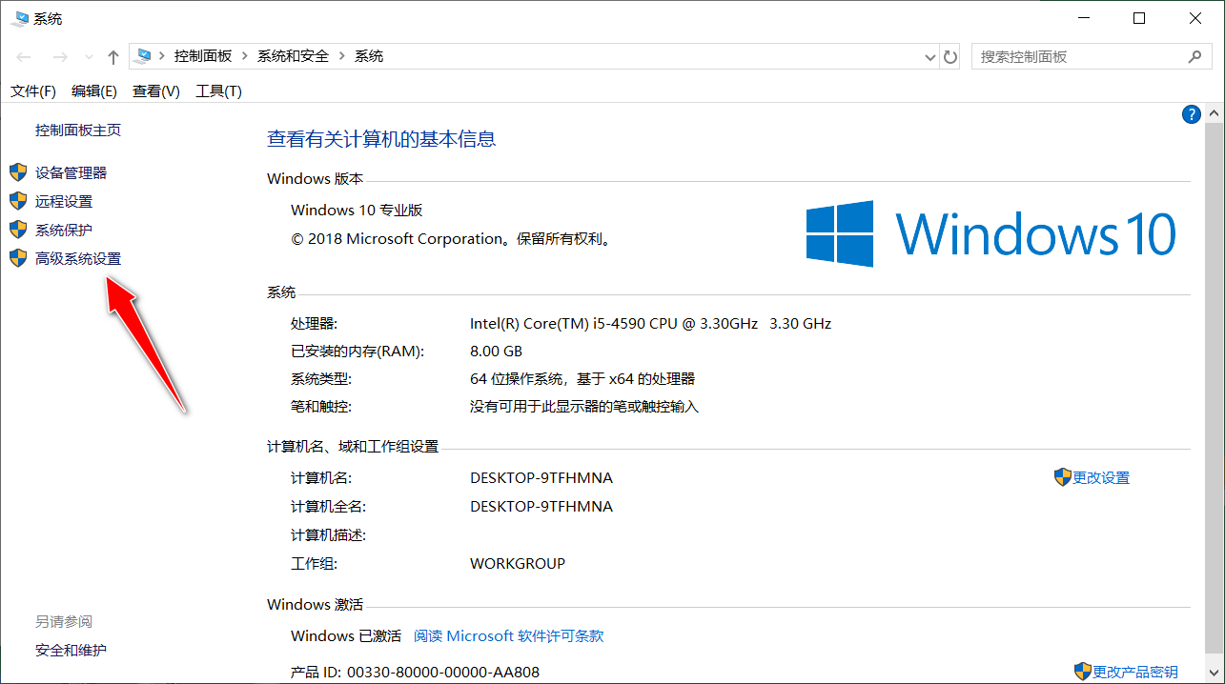Open 远程设置
The height and width of the screenshot is (684, 1225).
click(64, 201)
